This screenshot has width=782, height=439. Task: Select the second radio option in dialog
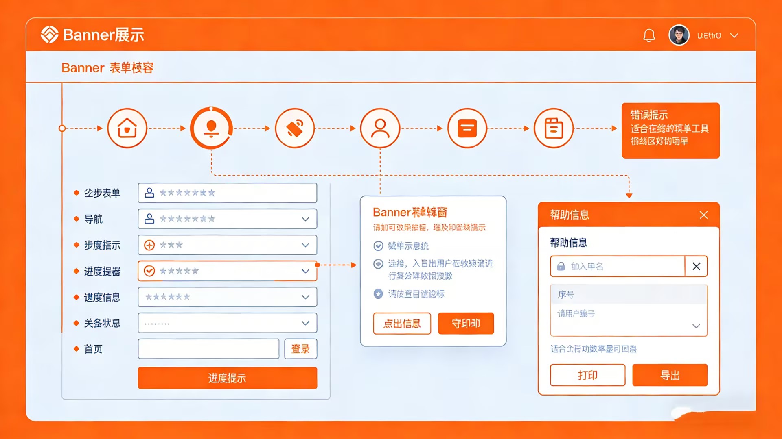(378, 264)
